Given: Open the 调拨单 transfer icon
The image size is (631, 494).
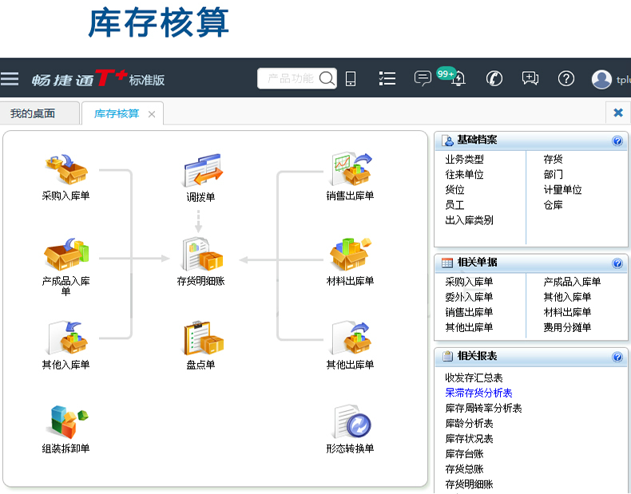Looking at the screenshot, I should [203, 171].
